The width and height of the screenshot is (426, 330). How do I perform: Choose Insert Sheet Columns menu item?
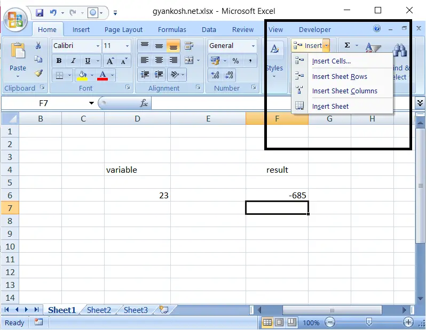coord(342,91)
